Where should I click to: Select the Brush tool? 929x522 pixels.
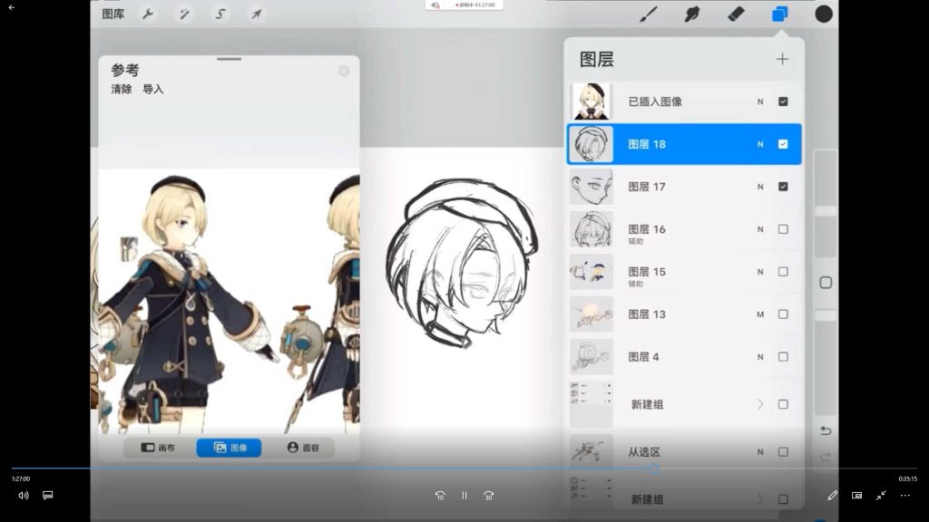(649, 14)
